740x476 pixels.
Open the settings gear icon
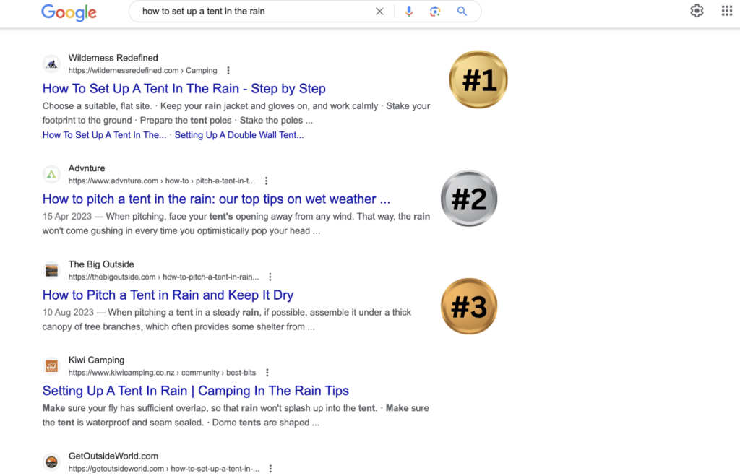[697, 11]
